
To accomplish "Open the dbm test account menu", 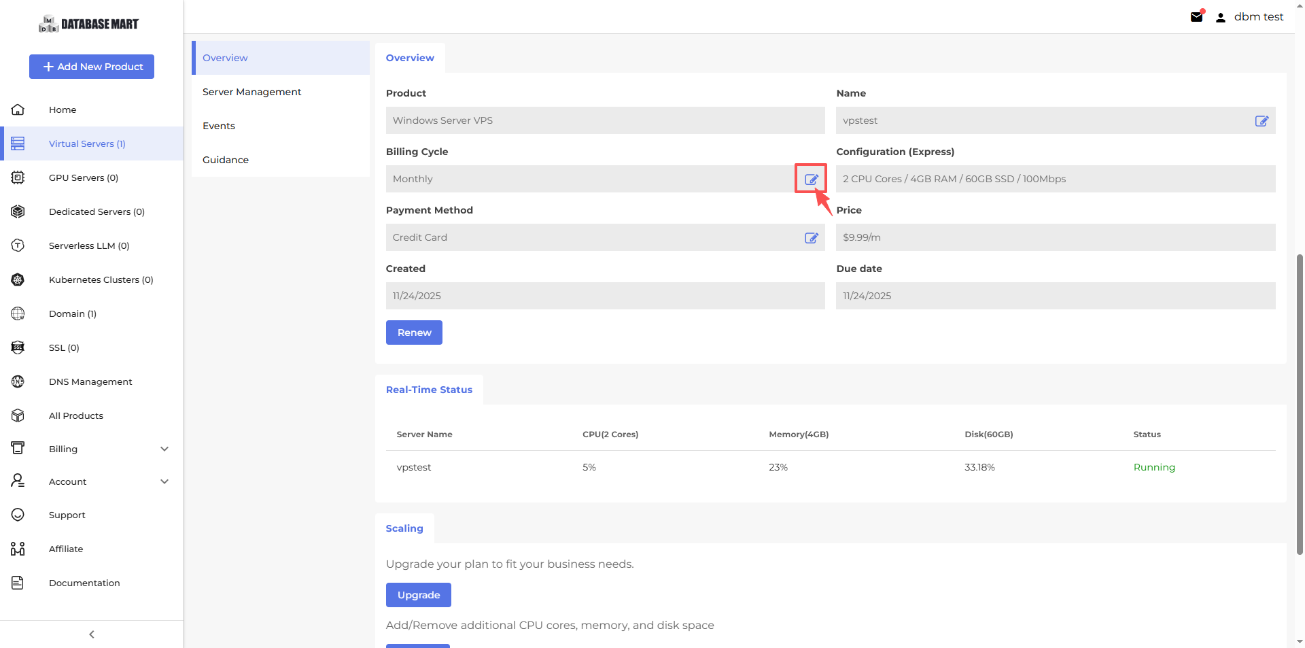I will coord(1259,17).
